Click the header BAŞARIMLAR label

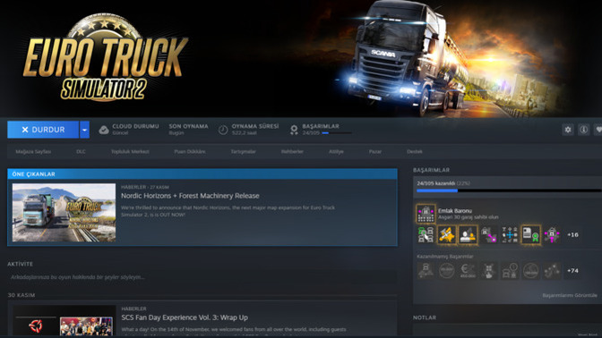click(321, 126)
